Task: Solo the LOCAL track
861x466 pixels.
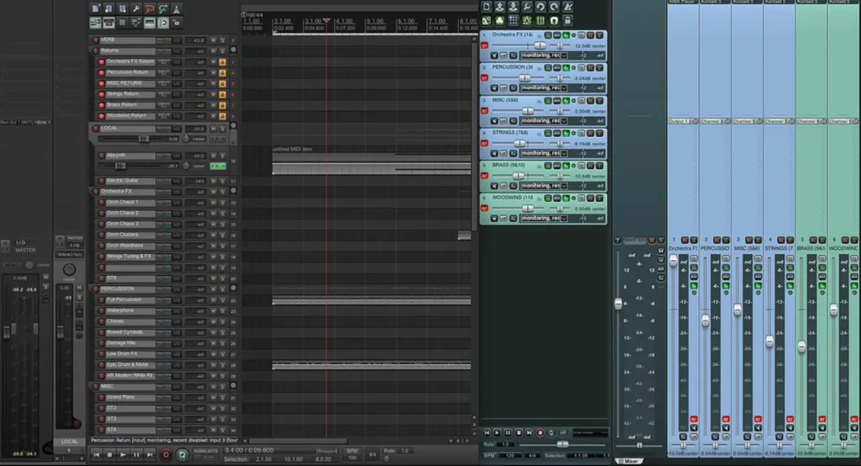Action: click(222, 129)
